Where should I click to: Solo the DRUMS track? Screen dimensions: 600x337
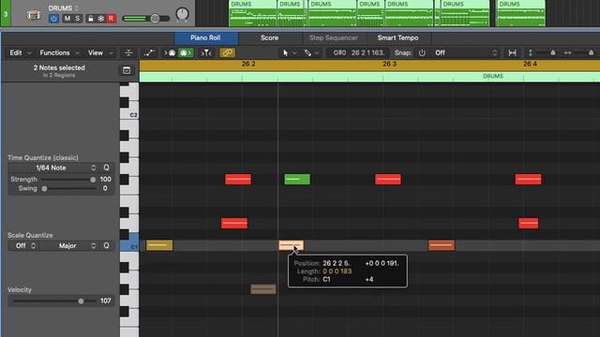pos(78,19)
